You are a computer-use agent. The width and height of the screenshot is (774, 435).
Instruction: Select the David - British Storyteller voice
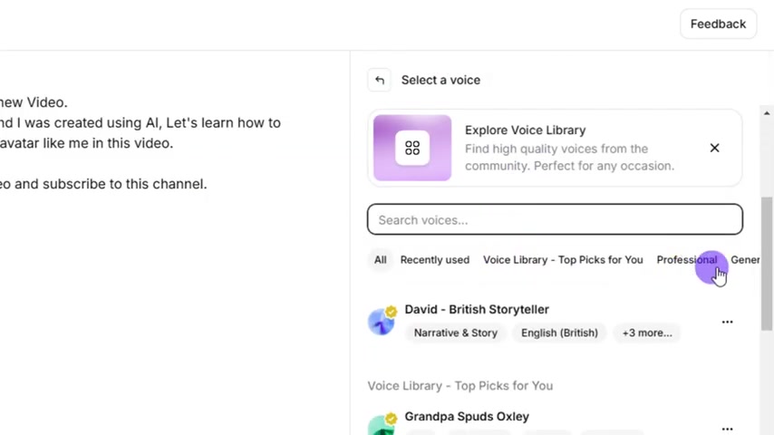pyautogui.click(x=477, y=310)
